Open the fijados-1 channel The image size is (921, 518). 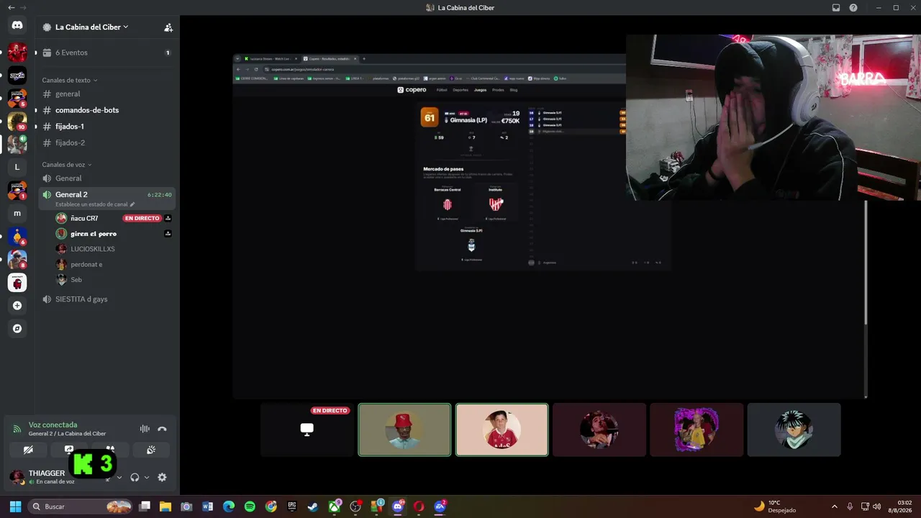tap(106, 127)
